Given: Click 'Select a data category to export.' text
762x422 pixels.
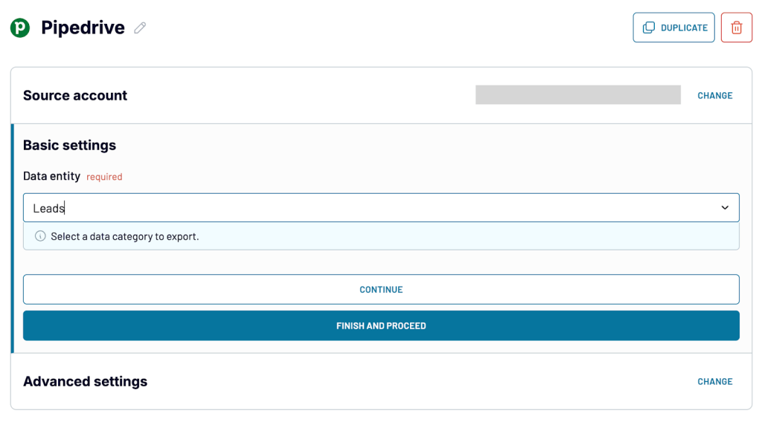Looking at the screenshot, I should pyautogui.click(x=125, y=236).
